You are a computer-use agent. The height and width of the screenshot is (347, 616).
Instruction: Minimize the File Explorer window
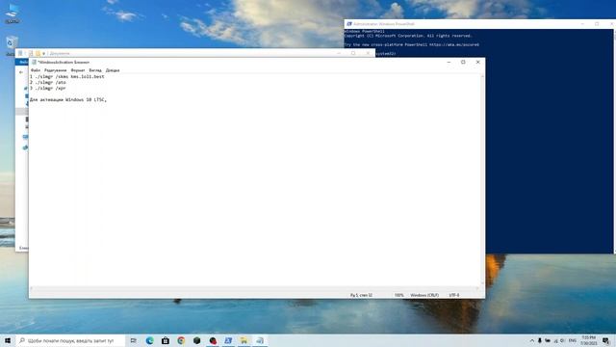tap(339, 53)
